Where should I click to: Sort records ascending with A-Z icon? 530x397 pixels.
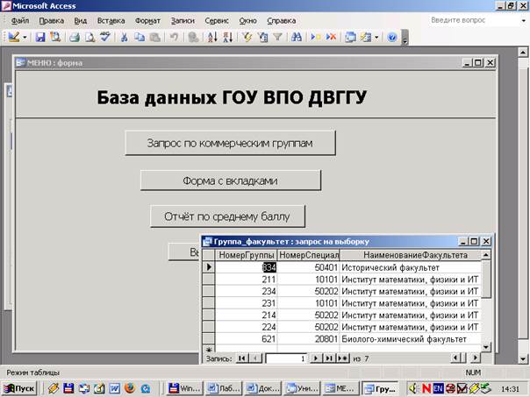coord(212,37)
